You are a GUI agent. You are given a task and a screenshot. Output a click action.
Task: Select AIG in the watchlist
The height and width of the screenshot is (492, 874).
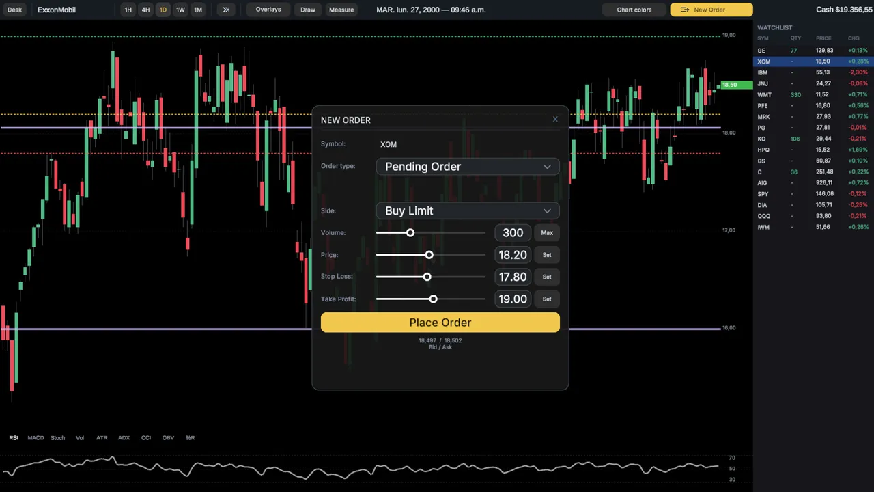(813, 183)
